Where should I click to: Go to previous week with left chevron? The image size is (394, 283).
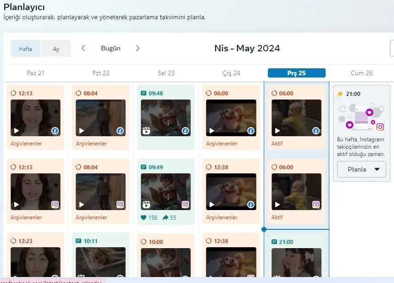(x=83, y=48)
